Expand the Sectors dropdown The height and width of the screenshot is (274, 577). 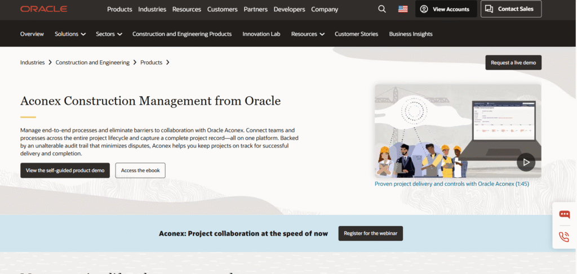(x=109, y=34)
